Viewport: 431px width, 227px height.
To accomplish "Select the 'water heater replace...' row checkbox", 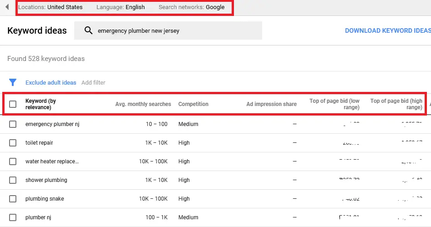I will click(13, 161).
